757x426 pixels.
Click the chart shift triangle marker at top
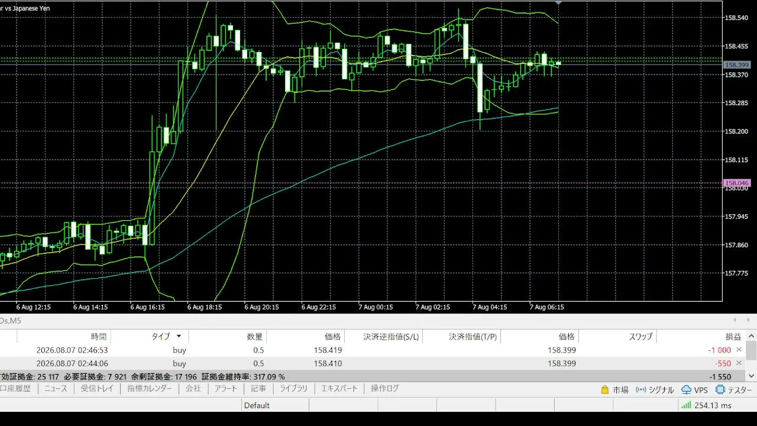pyautogui.click(x=558, y=3)
